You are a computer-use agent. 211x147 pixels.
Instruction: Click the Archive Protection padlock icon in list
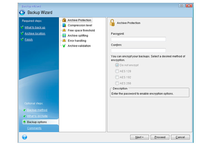(64, 20)
